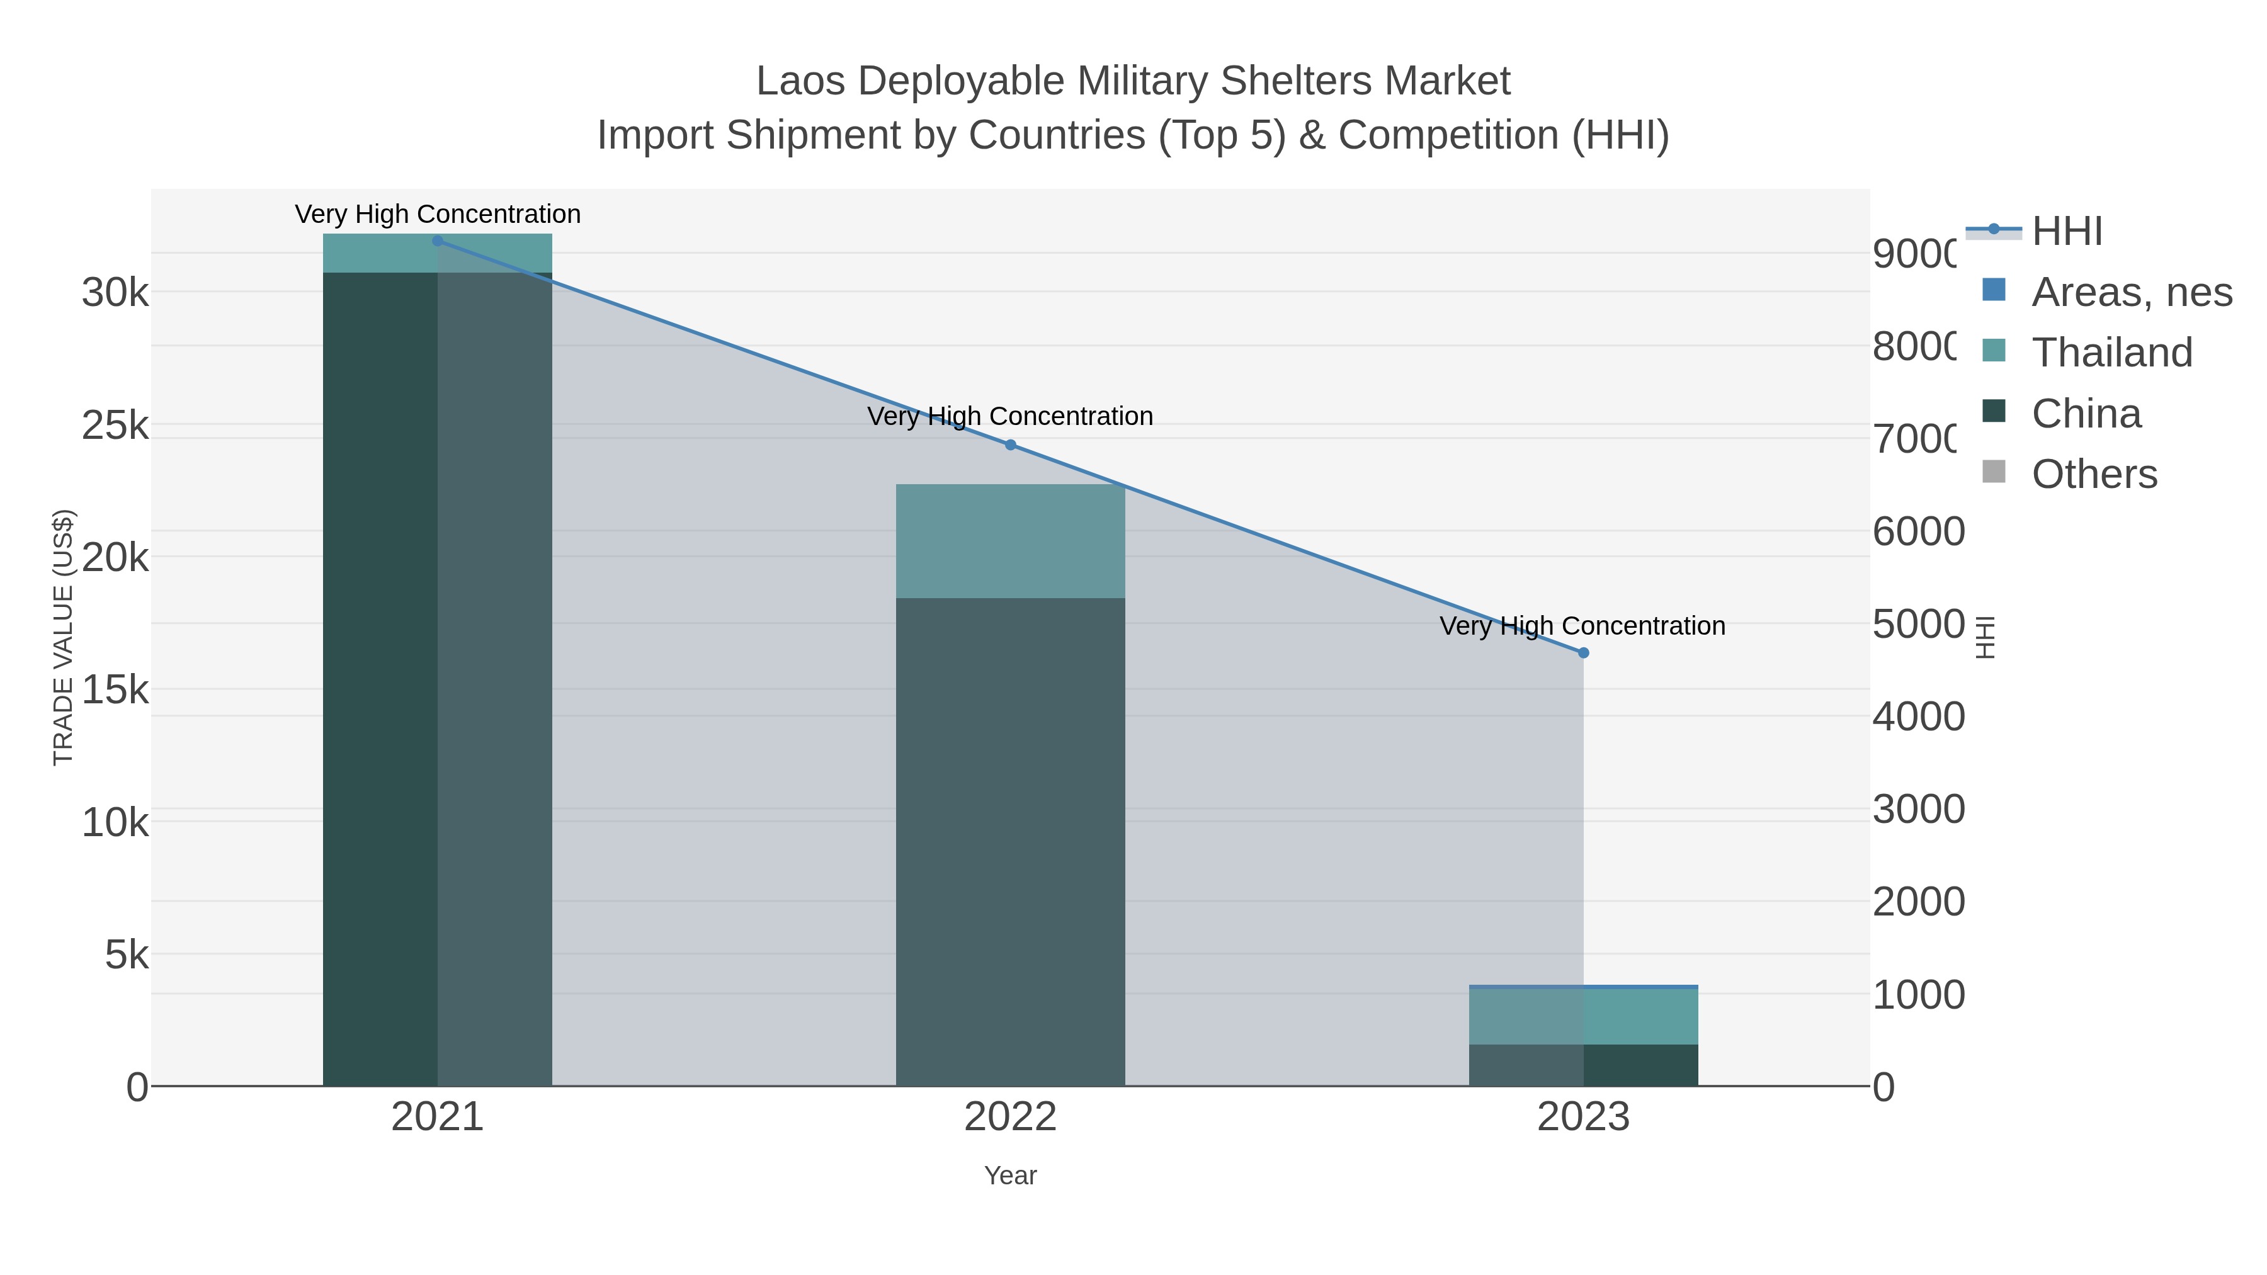The width and height of the screenshot is (2267, 1275).
Task: Click the 2021 China bar segment
Action: [438, 679]
